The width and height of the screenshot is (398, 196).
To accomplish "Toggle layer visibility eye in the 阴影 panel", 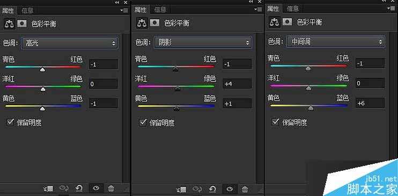I will coord(230,190).
